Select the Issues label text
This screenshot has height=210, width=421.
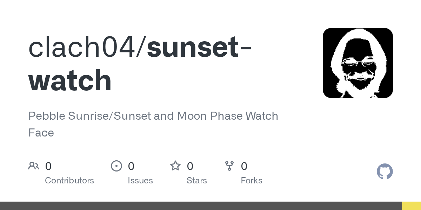pos(140,181)
